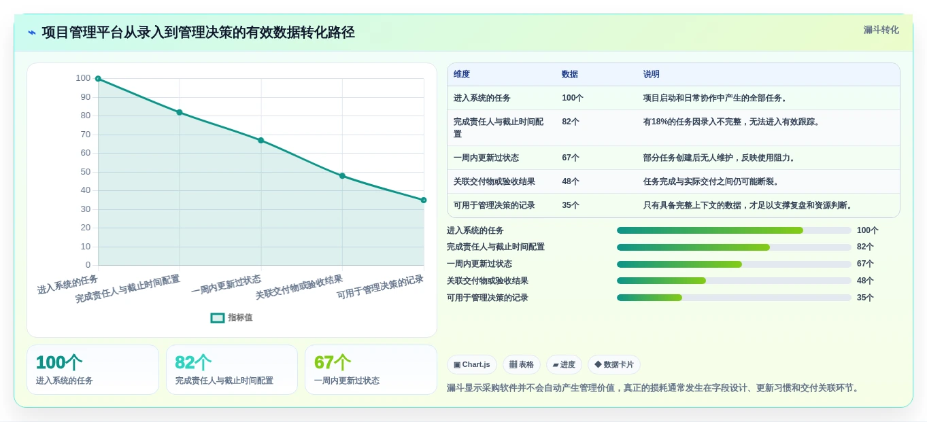Toggle the 指标值 legend swatch in the chart
This screenshot has height=422, width=927.
pos(218,317)
